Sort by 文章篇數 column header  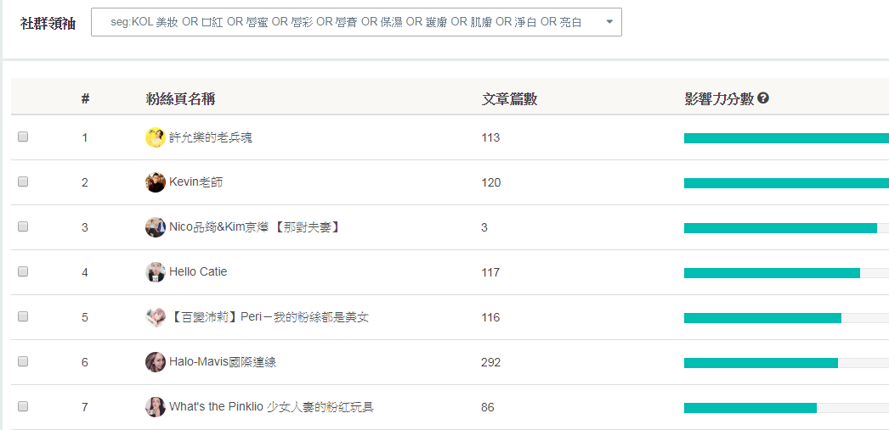click(x=509, y=99)
